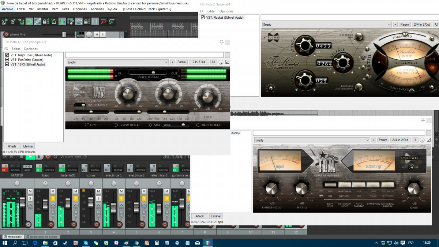Open ROUTING for the coros channel

[95, 168]
